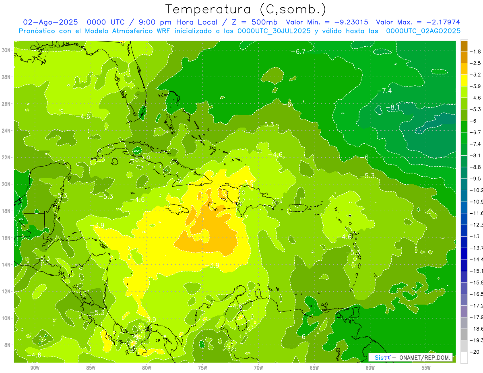Click the white legend swatch beside -20
This screenshot has height=373, width=483.
coord(464,357)
